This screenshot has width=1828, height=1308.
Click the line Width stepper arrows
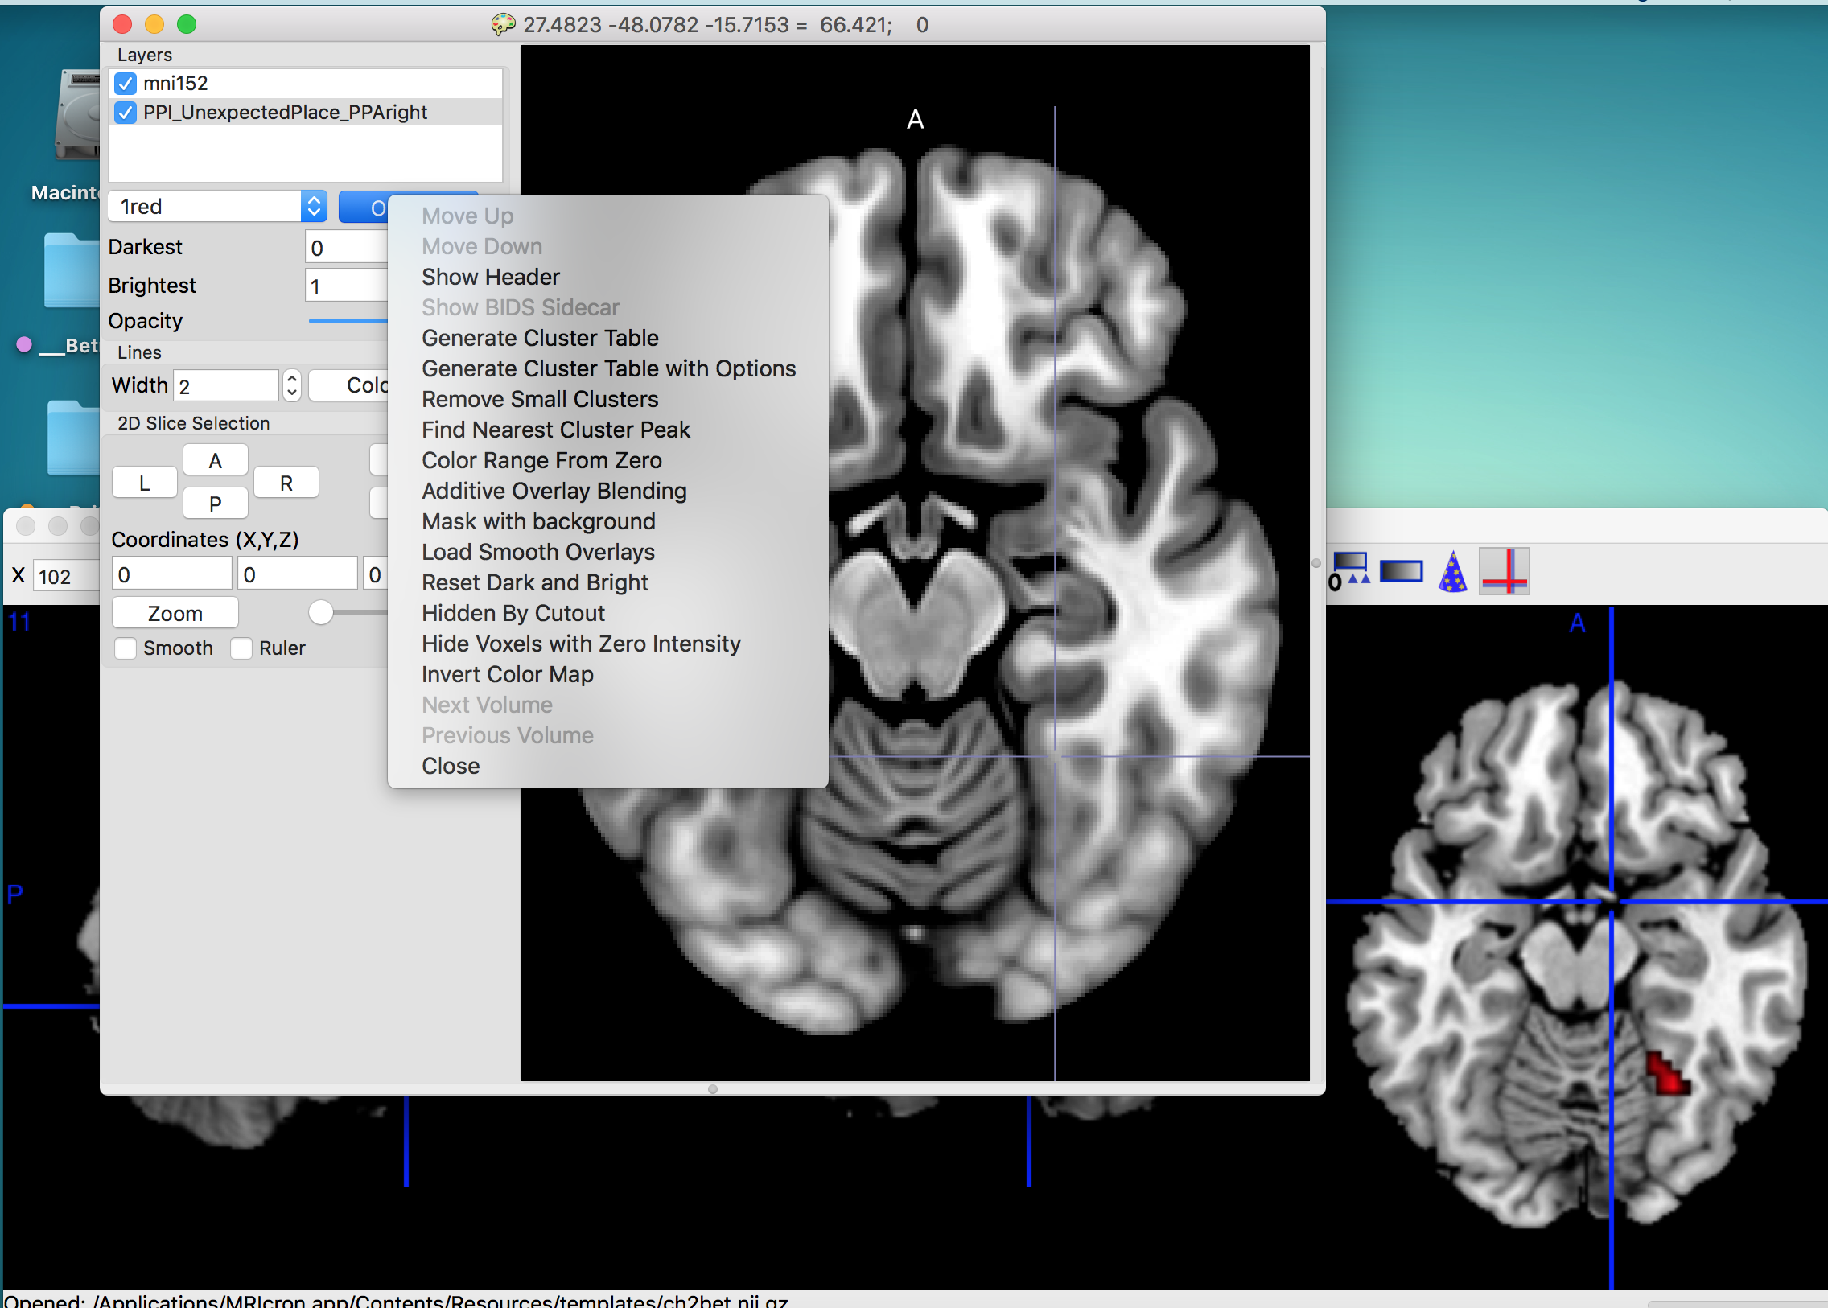[291, 386]
